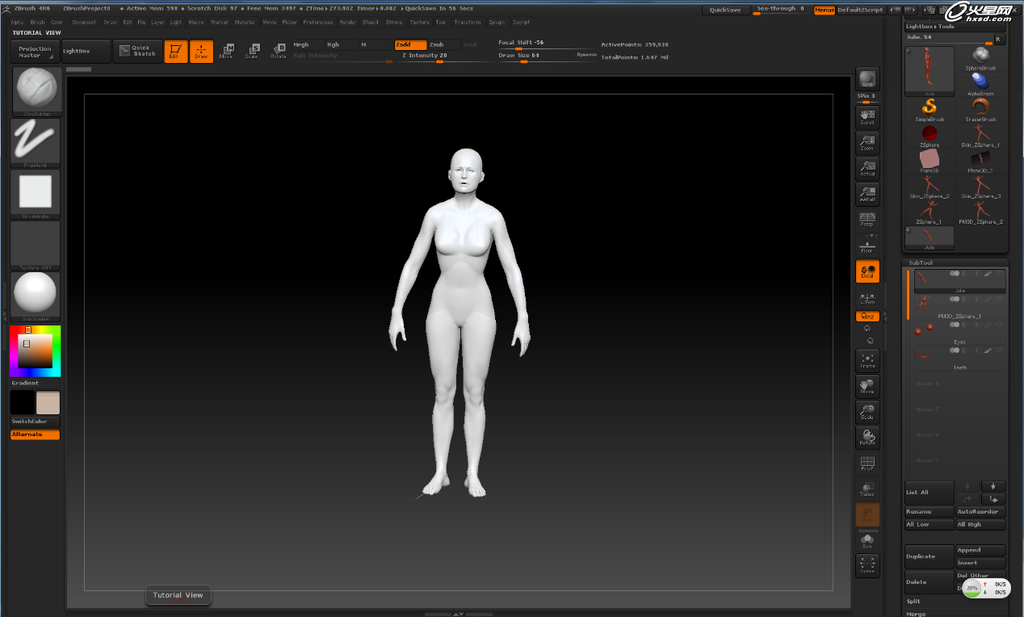1024x617 pixels.
Task: Click the SwitchColor button
Action: (x=36, y=422)
